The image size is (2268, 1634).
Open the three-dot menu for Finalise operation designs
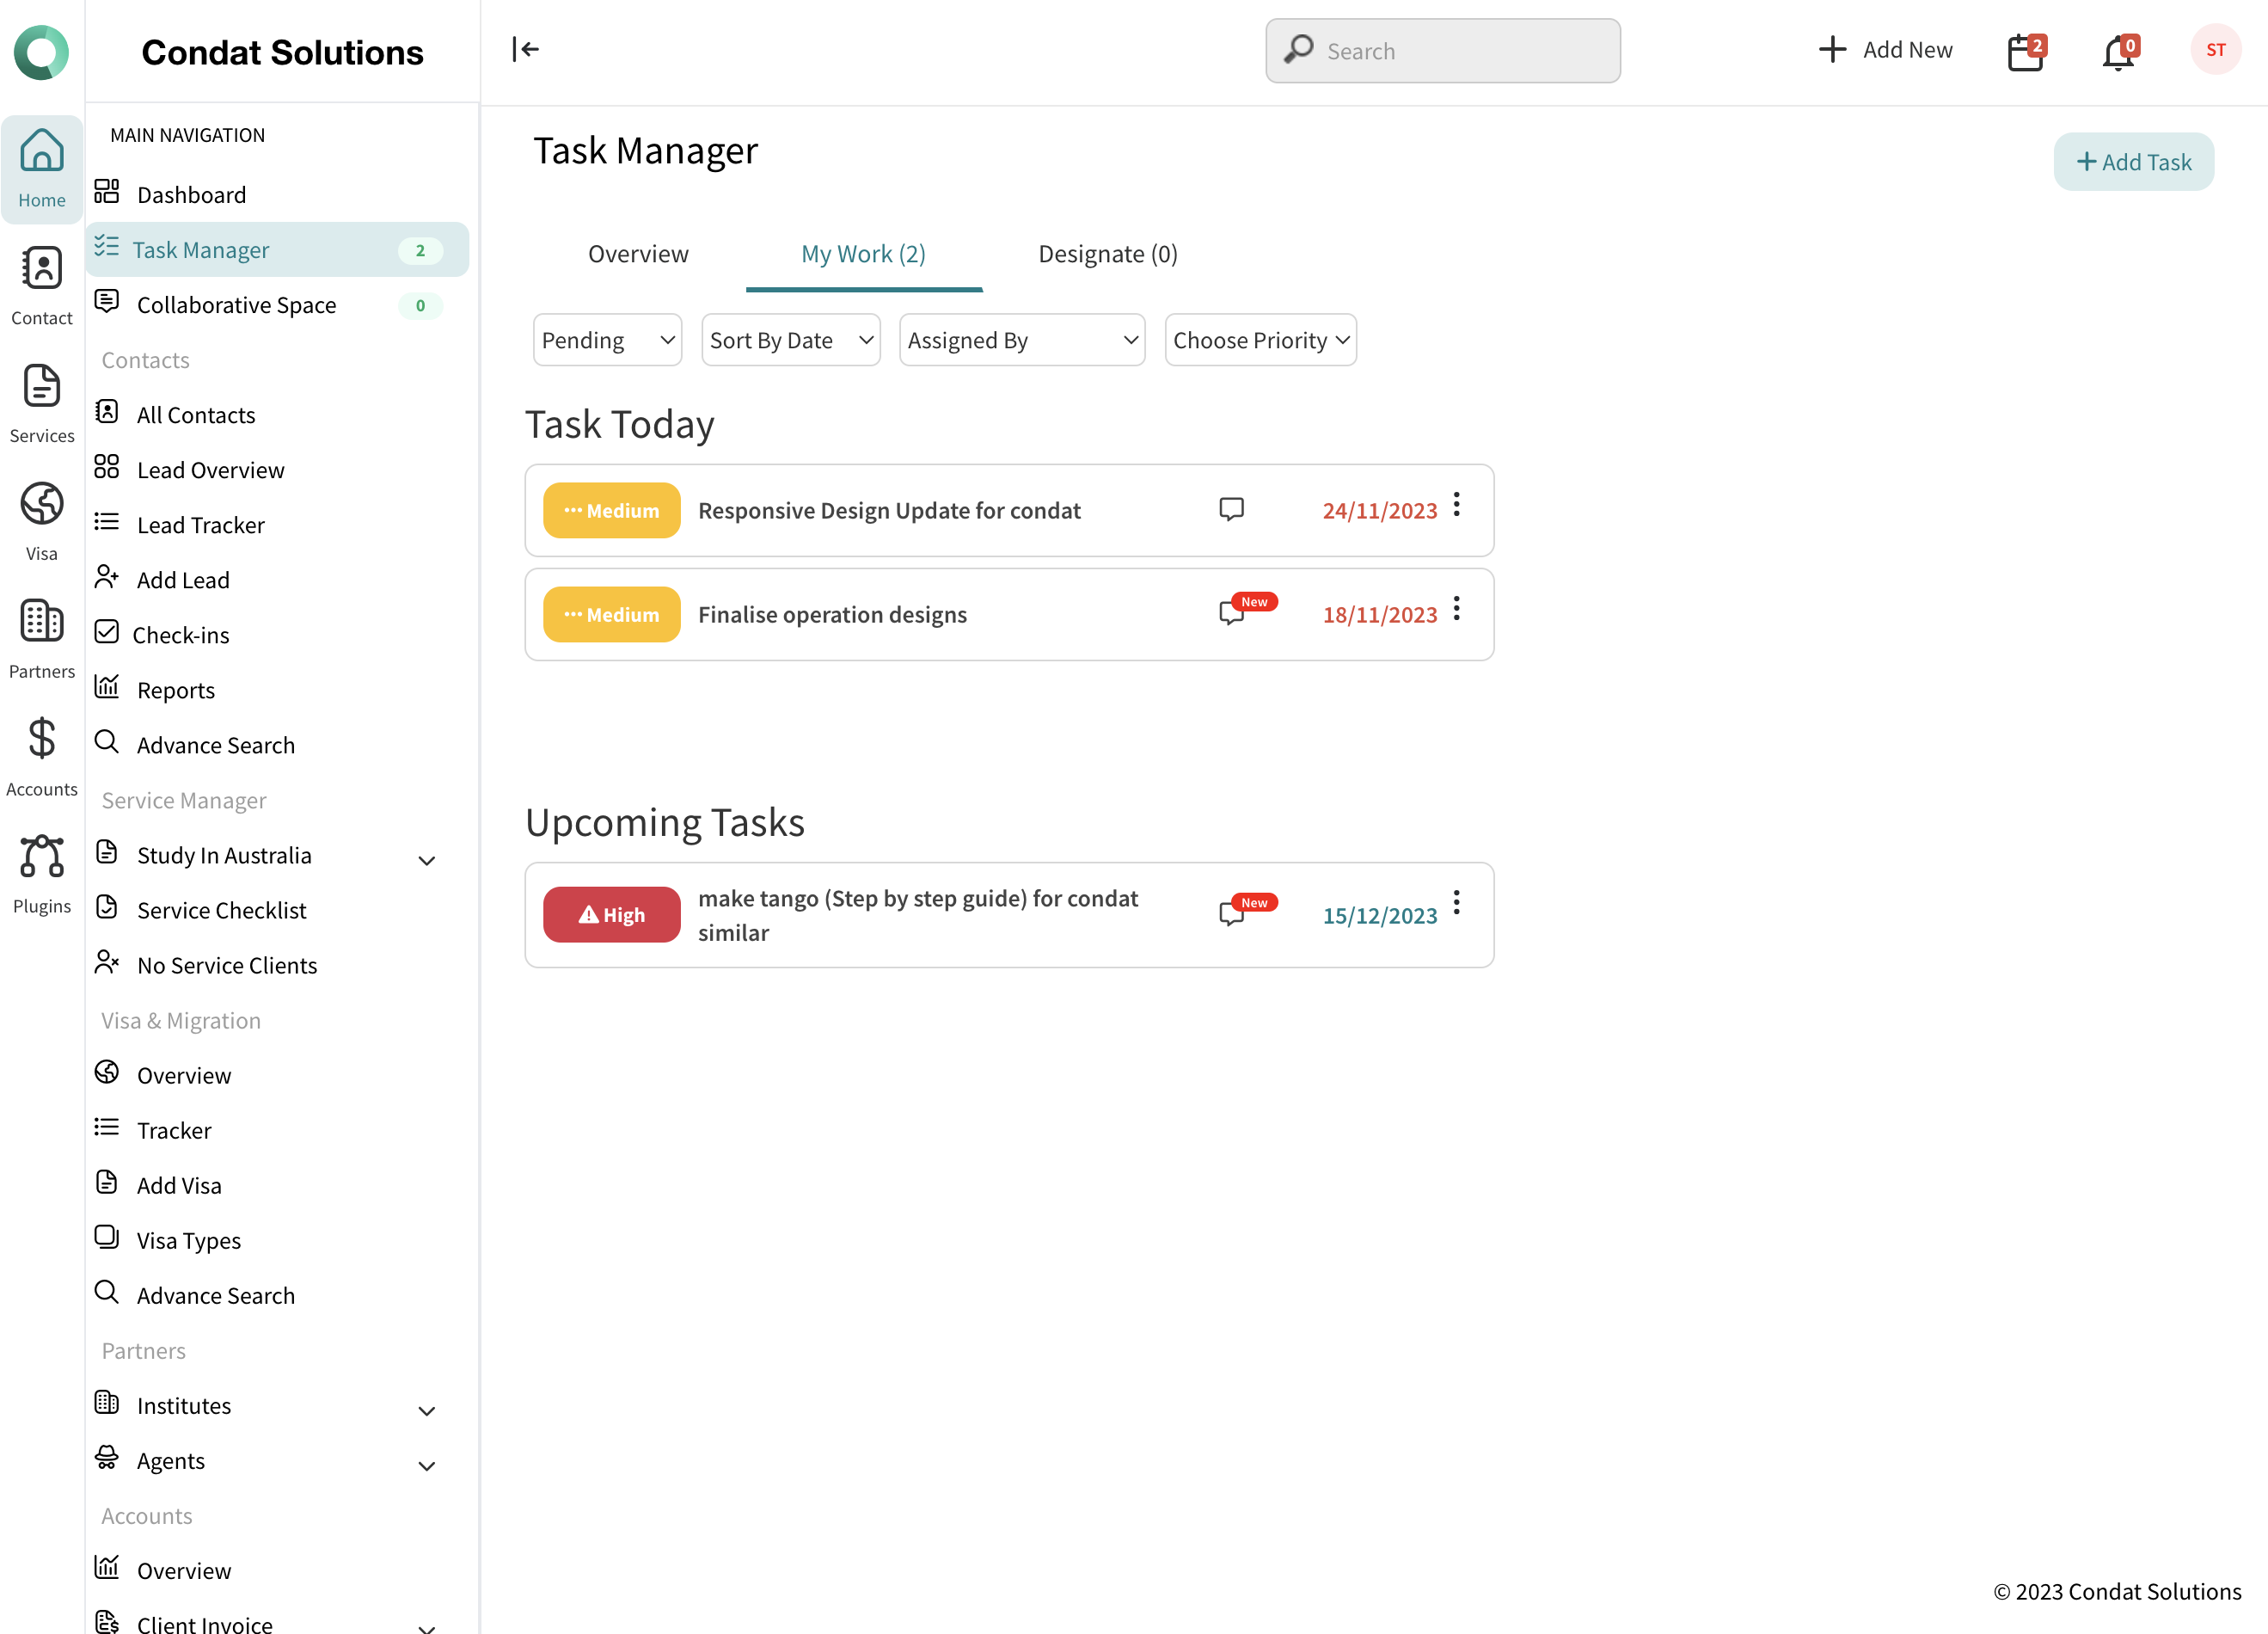point(1456,608)
